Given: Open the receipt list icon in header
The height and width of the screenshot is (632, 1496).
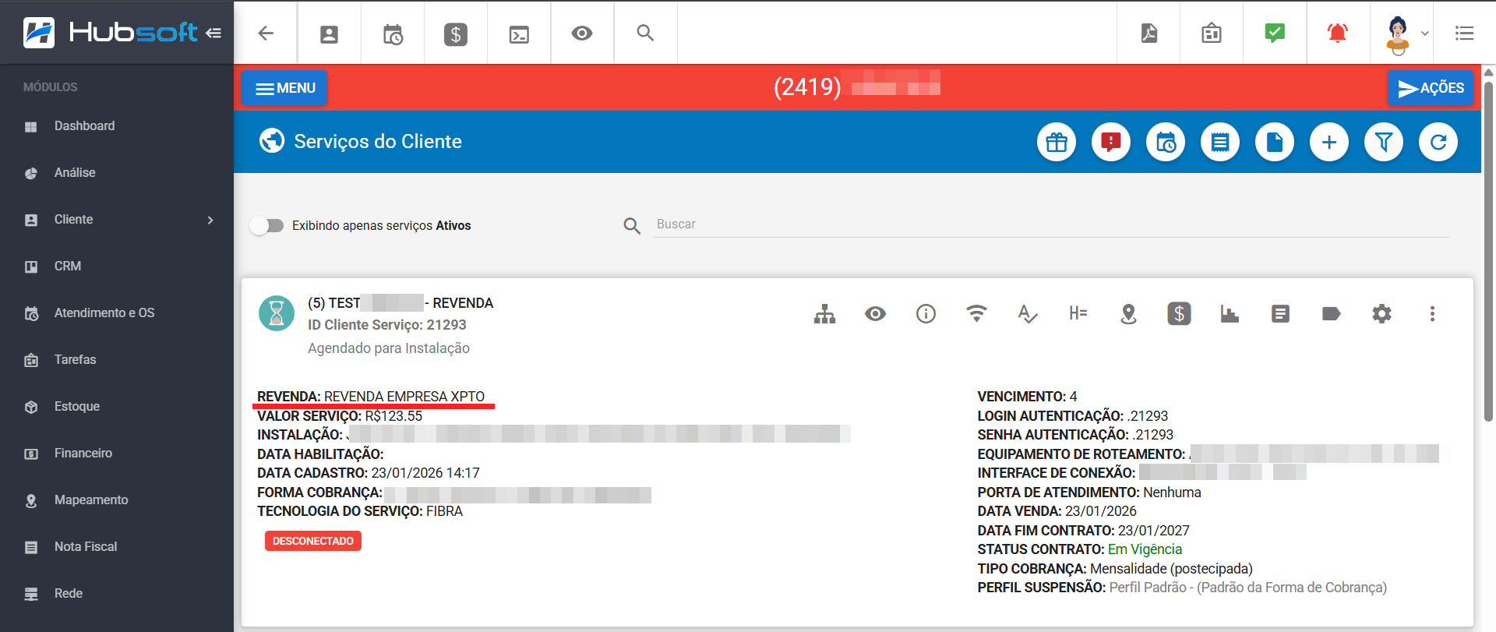Looking at the screenshot, I should [x=1220, y=142].
